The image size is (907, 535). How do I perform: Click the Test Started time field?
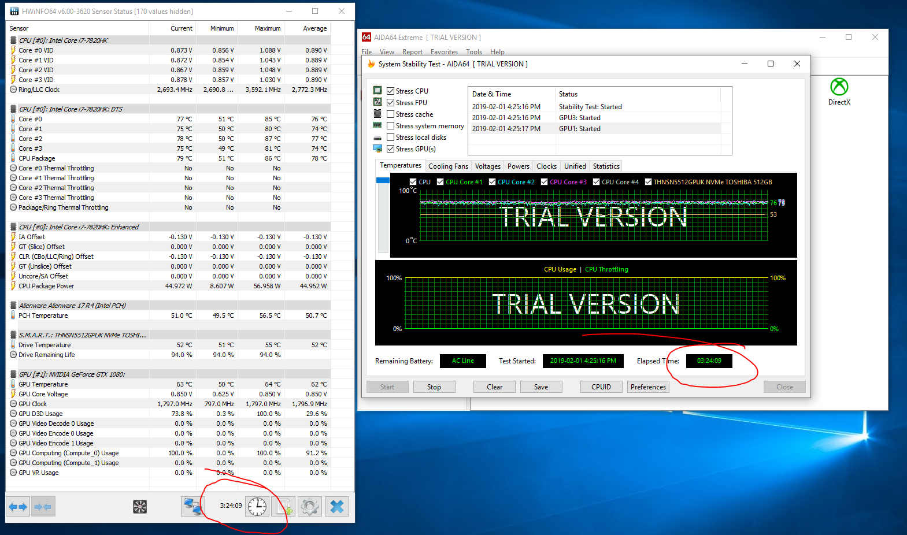[583, 361]
